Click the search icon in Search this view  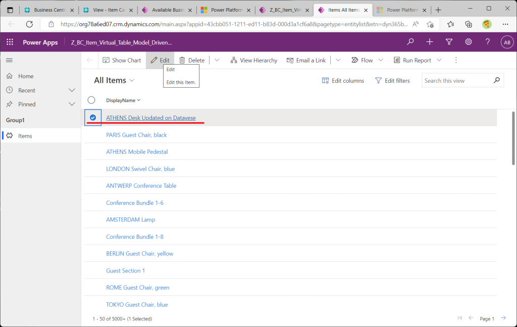pos(497,80)
